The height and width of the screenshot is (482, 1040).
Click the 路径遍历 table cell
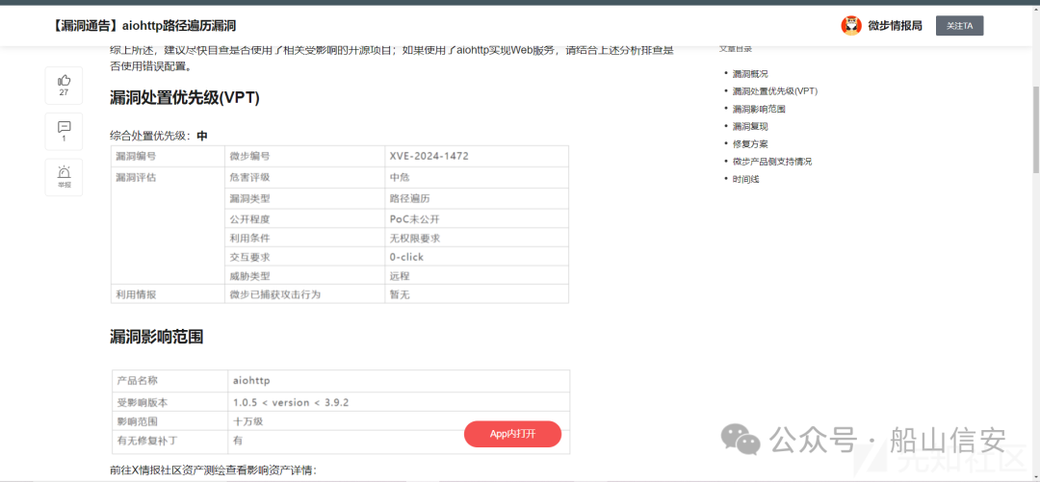click(477, 198)
